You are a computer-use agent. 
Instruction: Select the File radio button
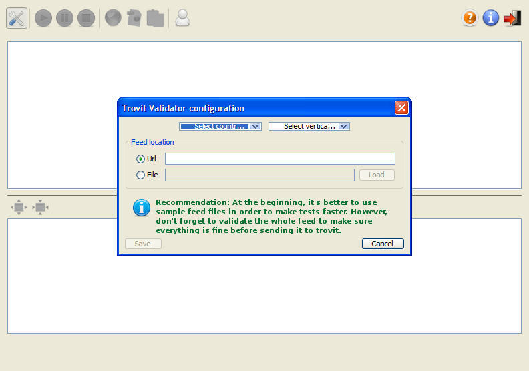point(140,175)
